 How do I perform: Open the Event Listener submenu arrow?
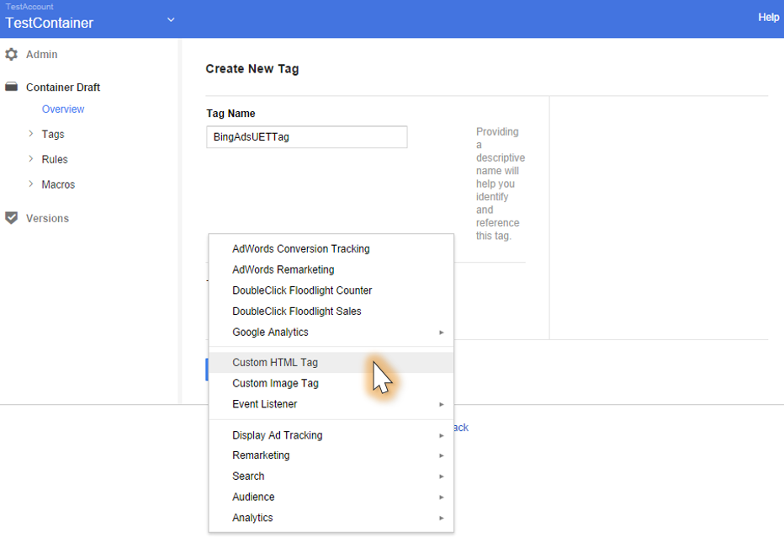441,404
